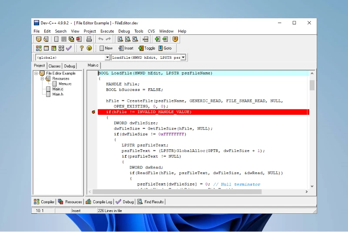Open Project Options shield icon
Viewport: 348px width, 232px height.
tap(175, 39)
